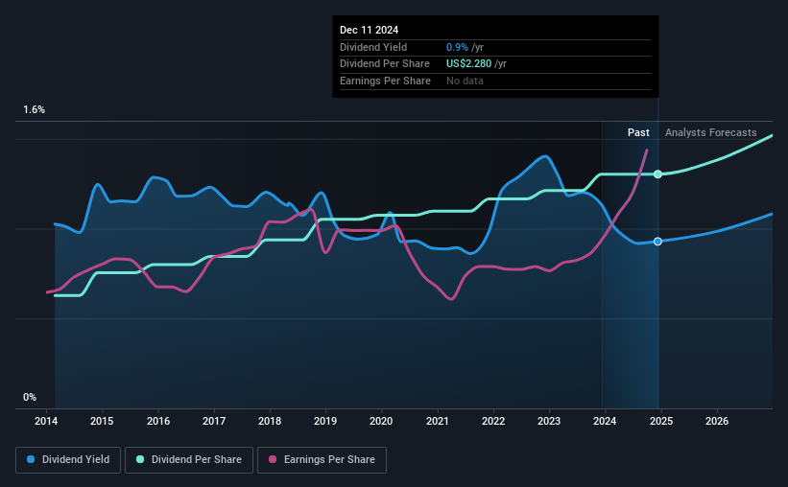
Task: Click the 'Analysts Forecasts' label
Action: click(x=710, y=132)
